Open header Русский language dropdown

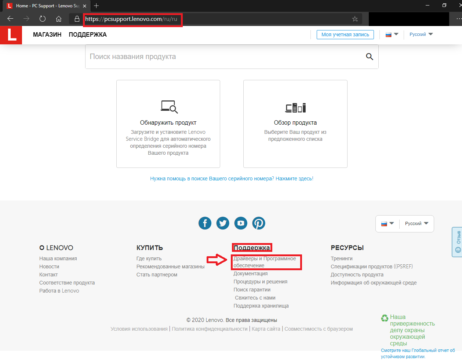point(421,34)
